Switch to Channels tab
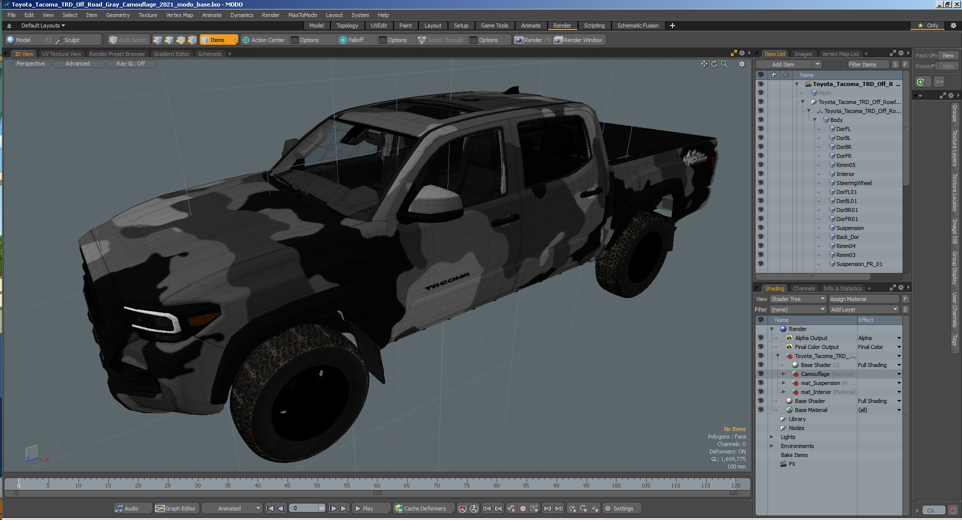This screenshot has height=520, width=962. tap(804, 288)
